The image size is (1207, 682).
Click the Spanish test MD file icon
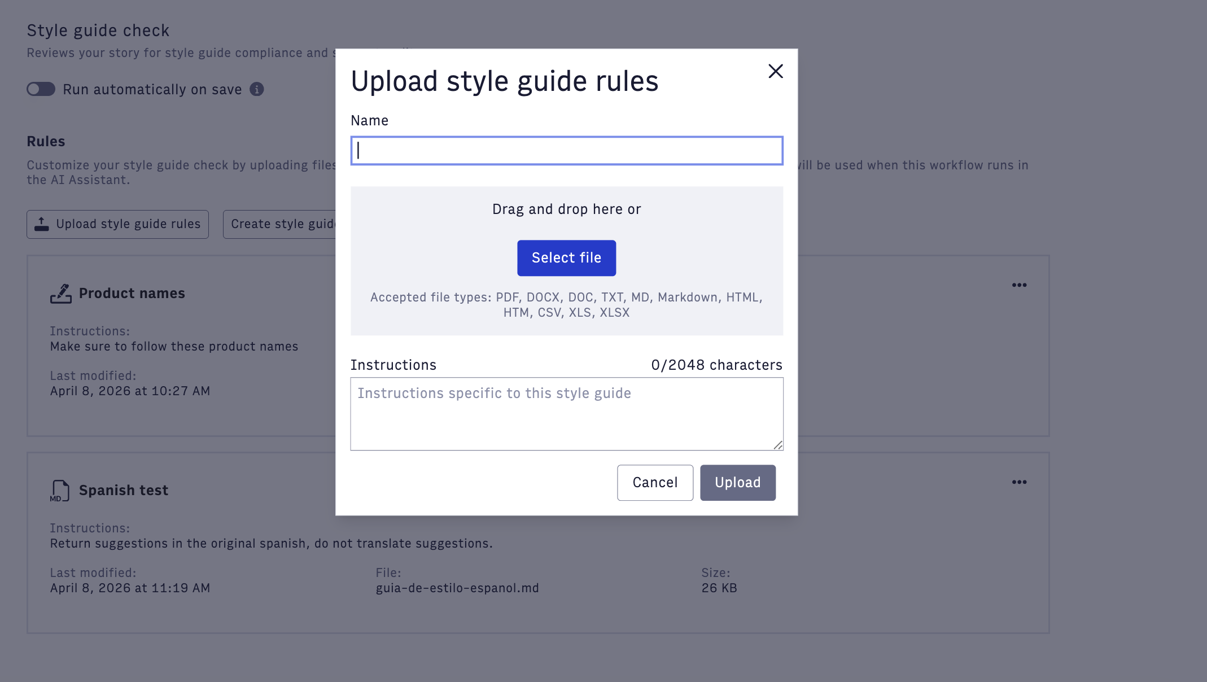coord(60,491)
